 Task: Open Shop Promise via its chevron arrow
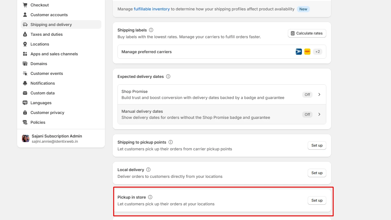319,94
